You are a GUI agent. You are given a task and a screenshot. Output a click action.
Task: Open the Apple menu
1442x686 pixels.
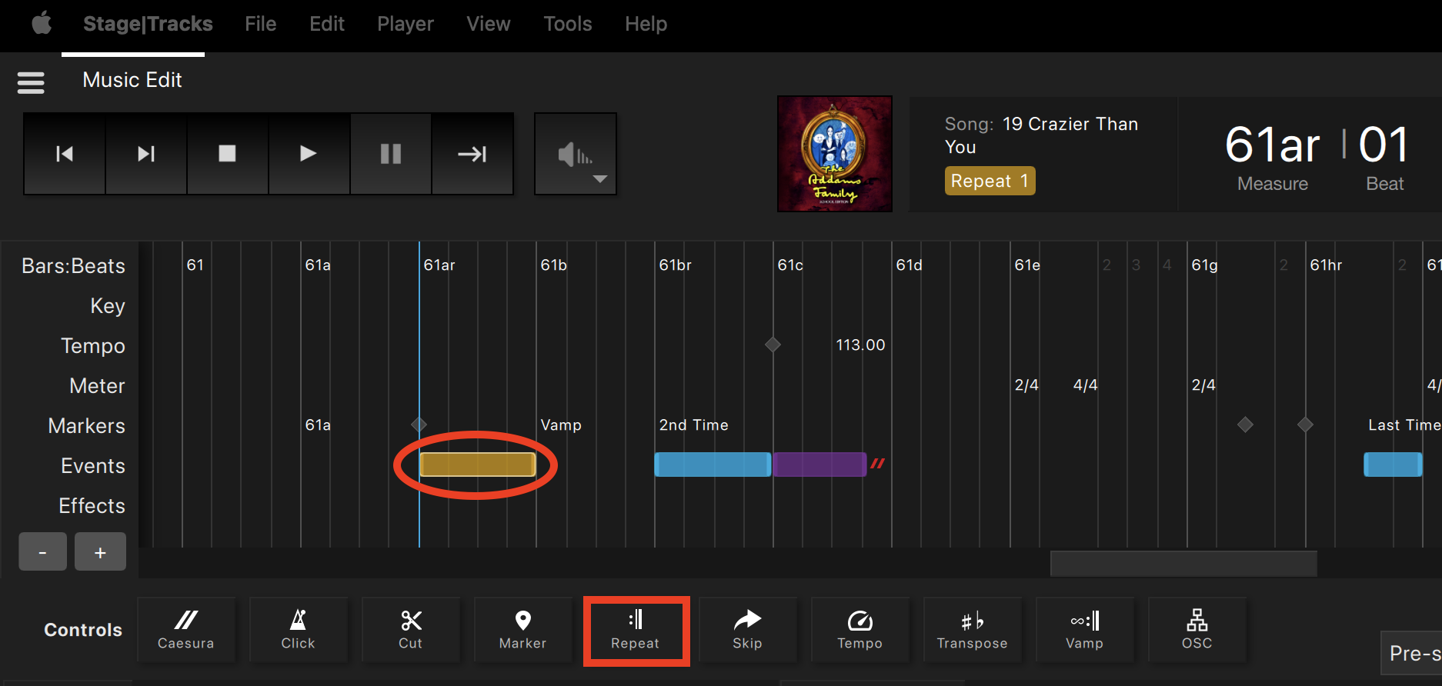pyautogui.click(x=42, y=23)
